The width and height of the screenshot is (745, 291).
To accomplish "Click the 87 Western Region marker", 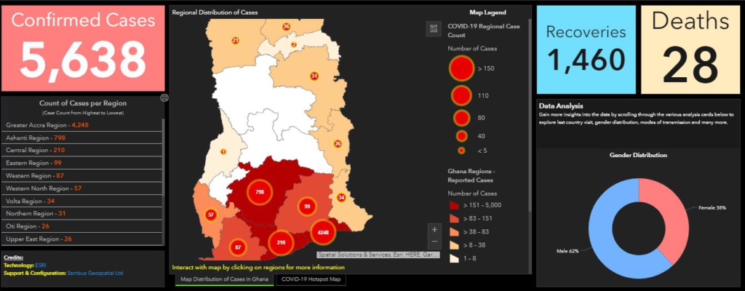I will [x=238, y=248].
